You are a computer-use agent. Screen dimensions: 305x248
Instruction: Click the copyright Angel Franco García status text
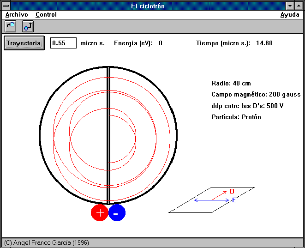pos(47,242)
